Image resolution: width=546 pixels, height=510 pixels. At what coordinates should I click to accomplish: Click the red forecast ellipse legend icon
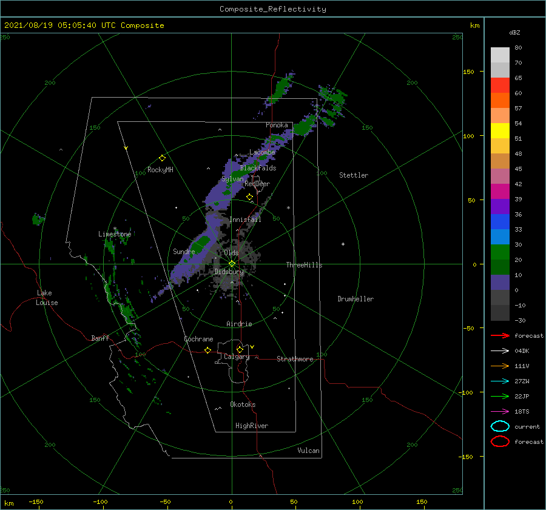click(x=500, y=441)
